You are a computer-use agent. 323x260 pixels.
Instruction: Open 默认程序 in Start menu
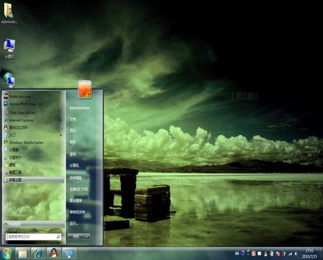[76, 200]
